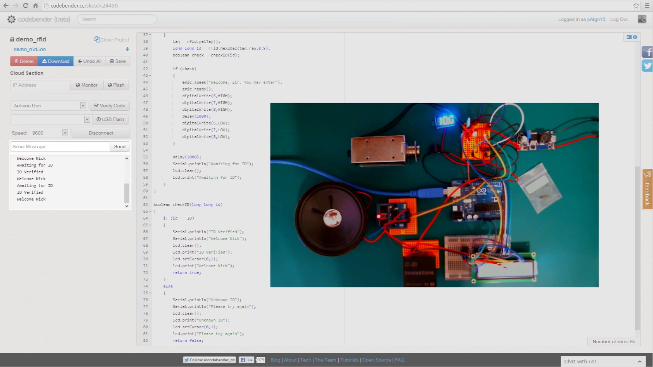This screenshot has height=367, width=653.
Task: Click the plus icon to add file
Action: coord(127,49)
